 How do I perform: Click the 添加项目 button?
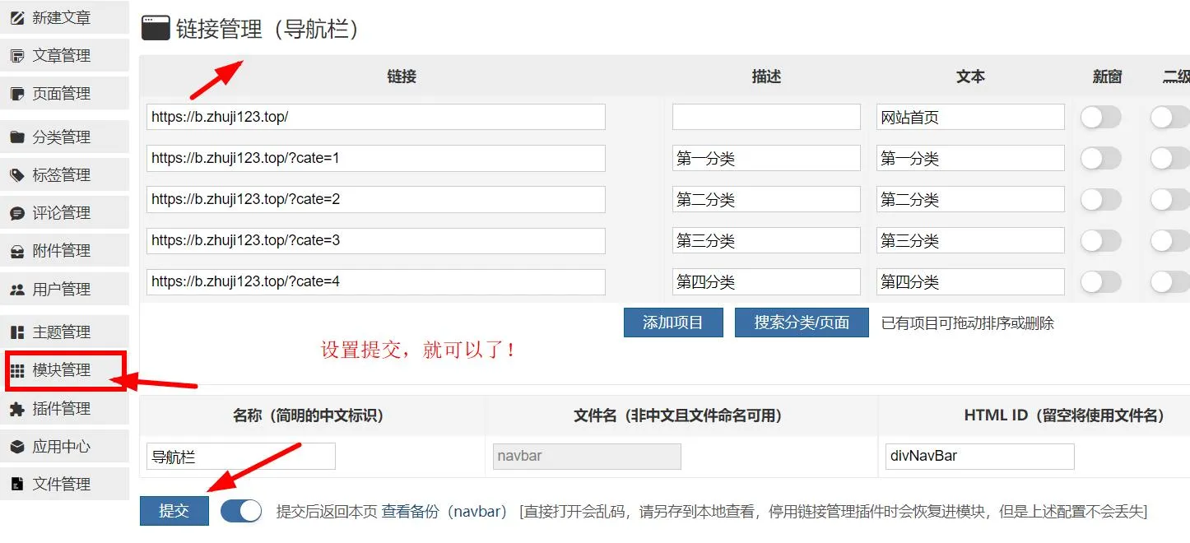tap(673, 323)
